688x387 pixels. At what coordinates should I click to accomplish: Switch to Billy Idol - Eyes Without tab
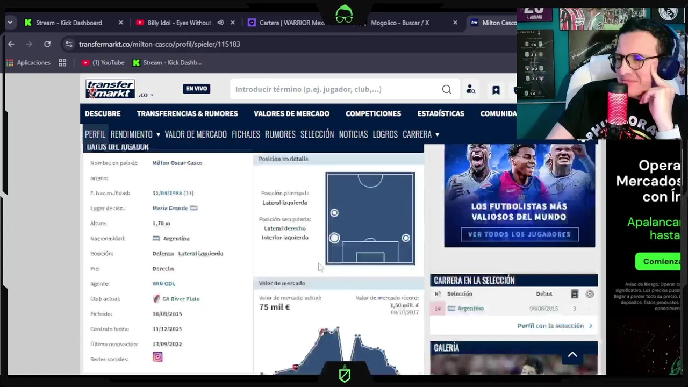(x=179, y=23)
